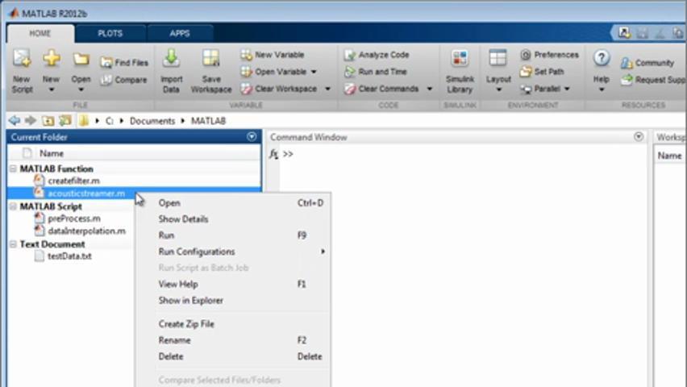Launch the Compare files tool
The height and width of the screenshot is (387, 687).
pos(123,80)
